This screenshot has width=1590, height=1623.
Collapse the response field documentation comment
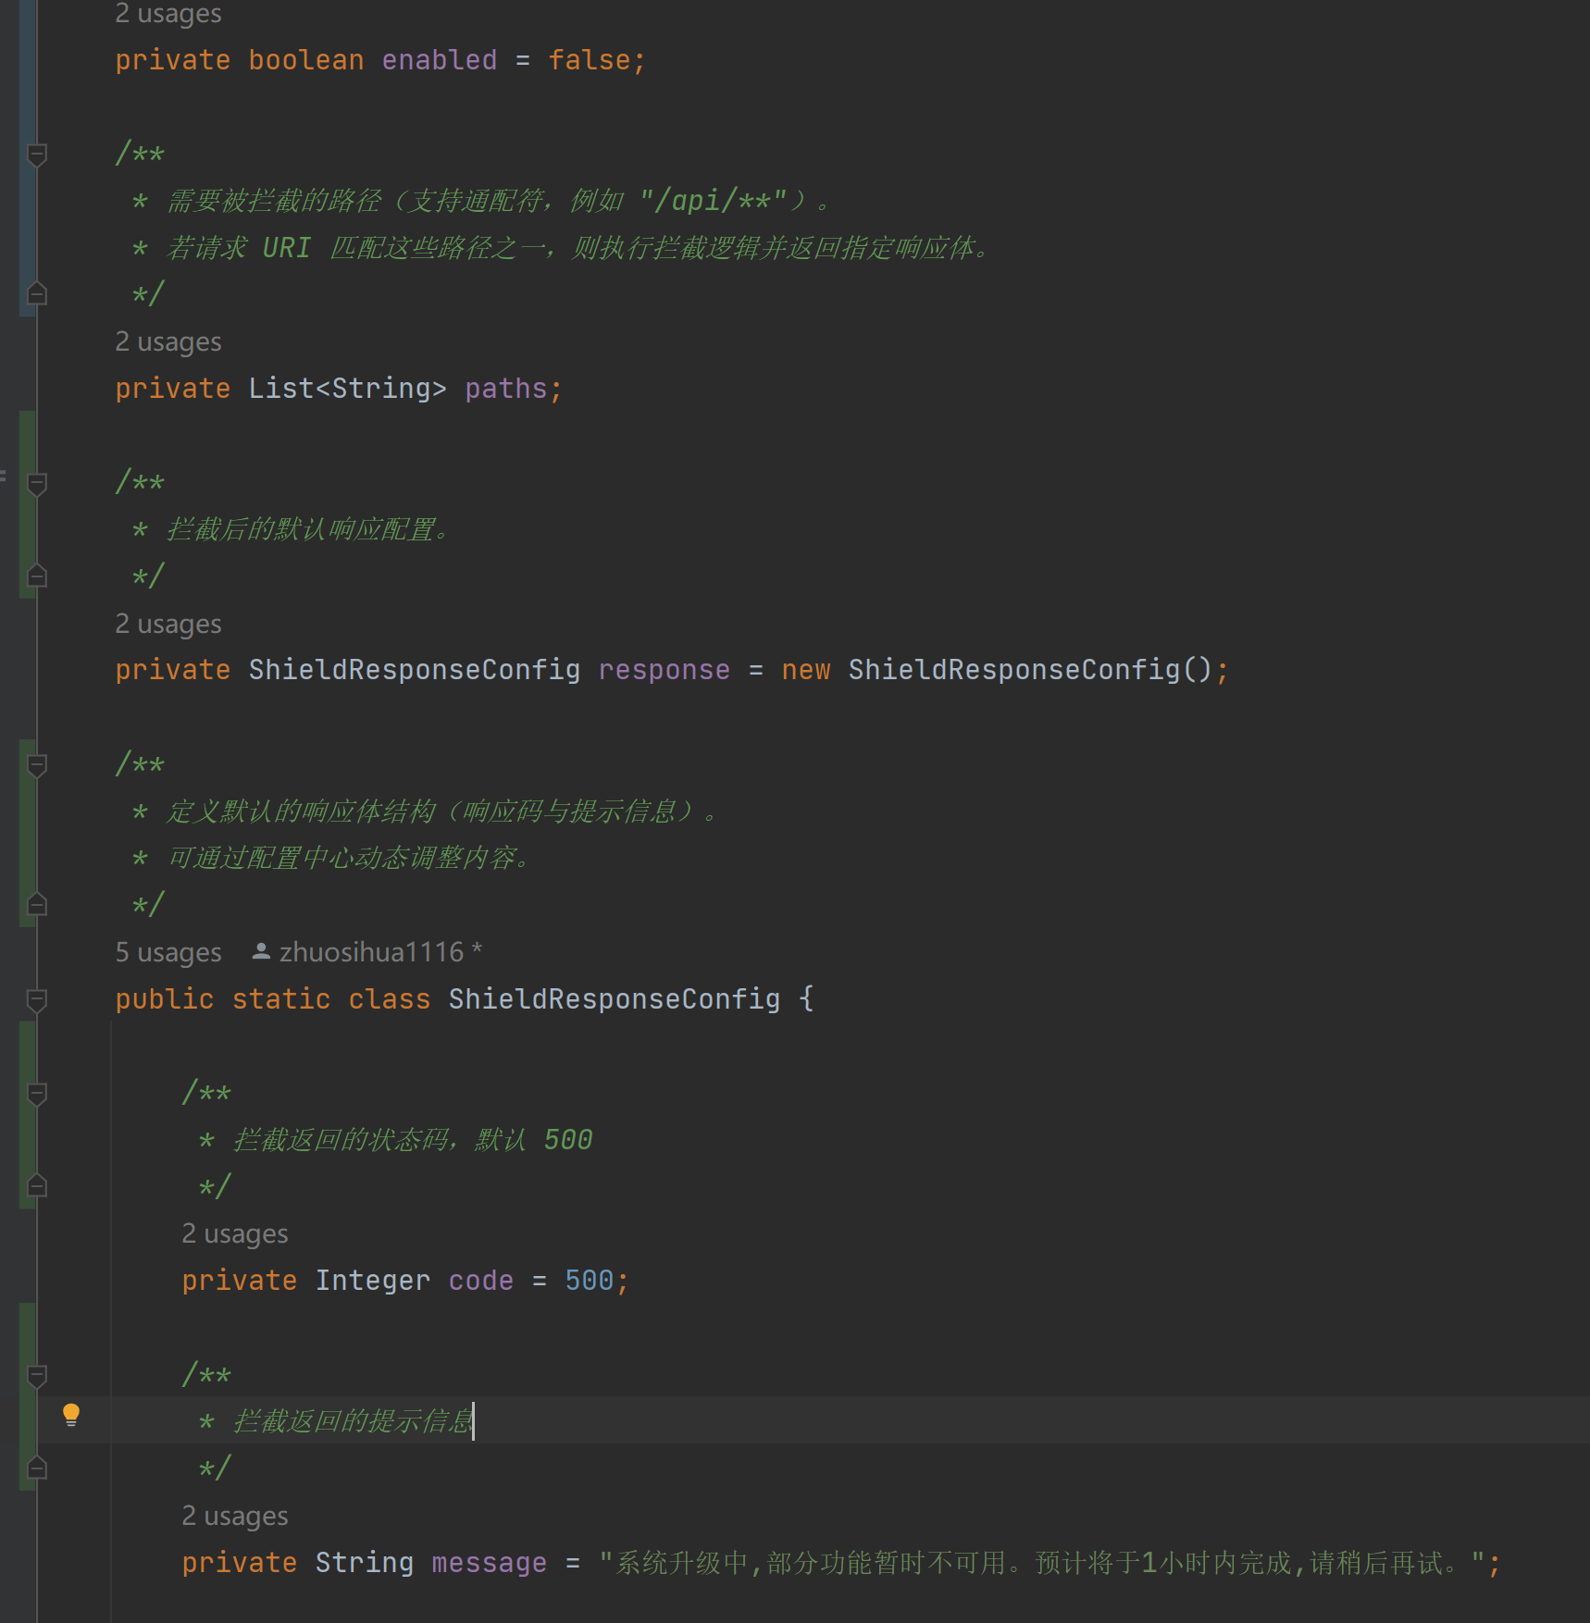coord(37,483)
